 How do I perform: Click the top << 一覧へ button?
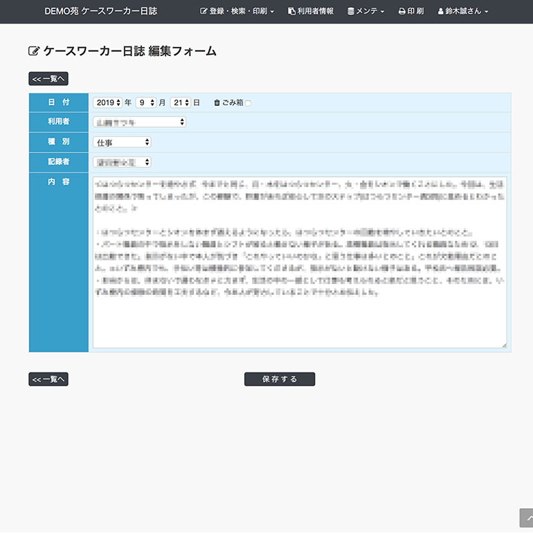[48, 78]
